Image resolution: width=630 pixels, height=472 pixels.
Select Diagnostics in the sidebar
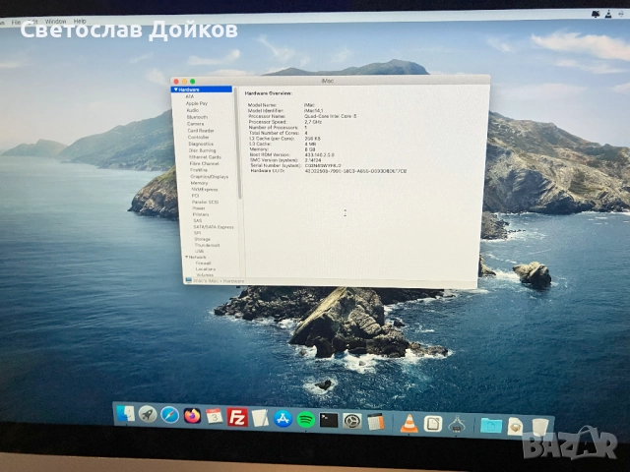201,144
